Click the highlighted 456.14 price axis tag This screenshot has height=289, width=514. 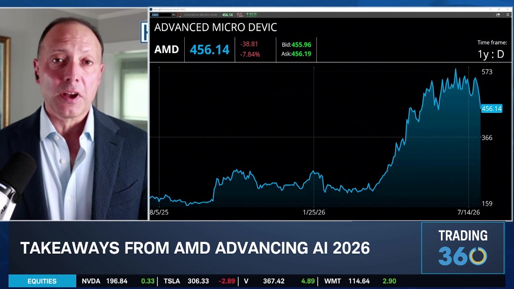click(492, 109)
